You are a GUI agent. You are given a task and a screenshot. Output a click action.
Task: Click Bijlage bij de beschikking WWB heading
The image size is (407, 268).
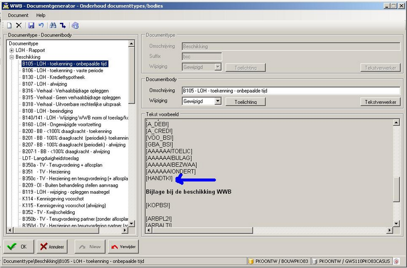click(x=189, y=192)
